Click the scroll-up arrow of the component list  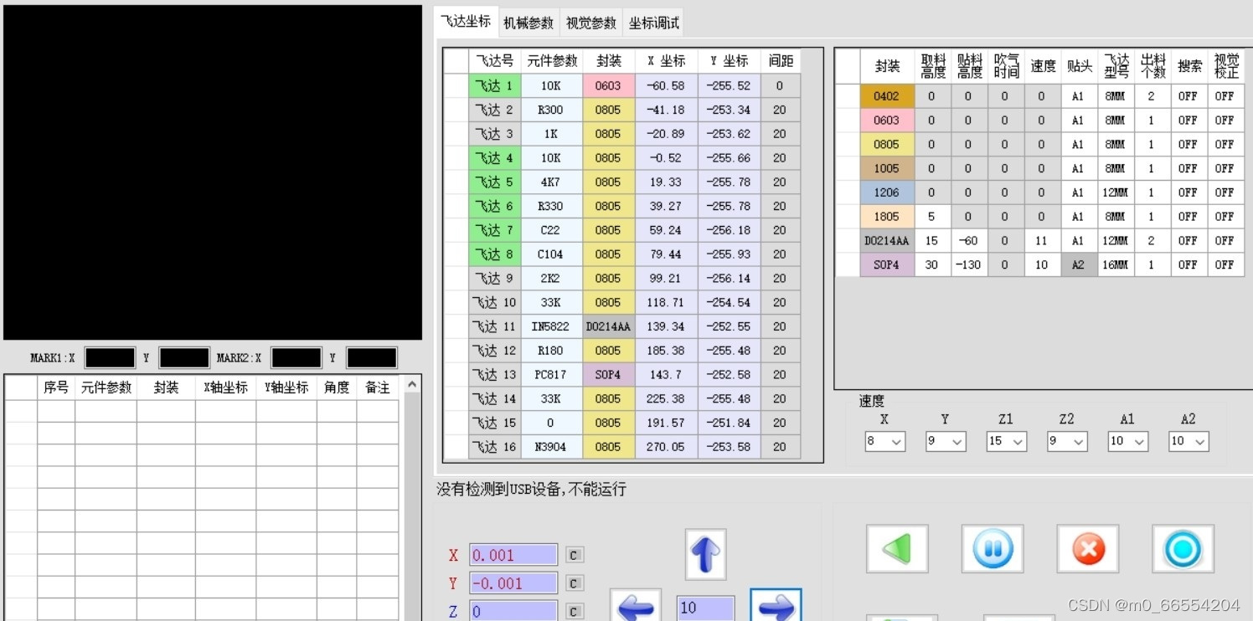411,385
